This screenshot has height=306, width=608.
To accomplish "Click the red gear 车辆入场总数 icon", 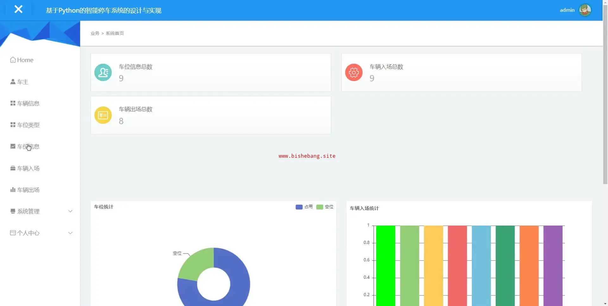I will [x=354, y=73].
